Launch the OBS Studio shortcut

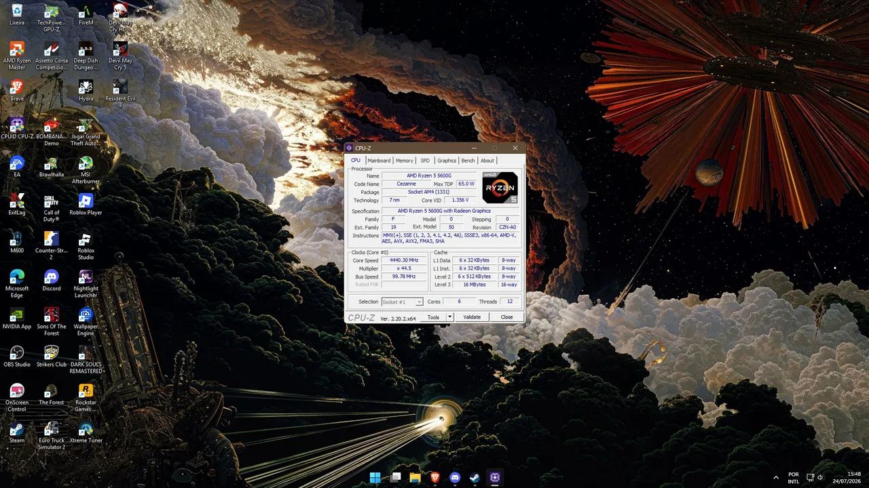coord(17,357)
